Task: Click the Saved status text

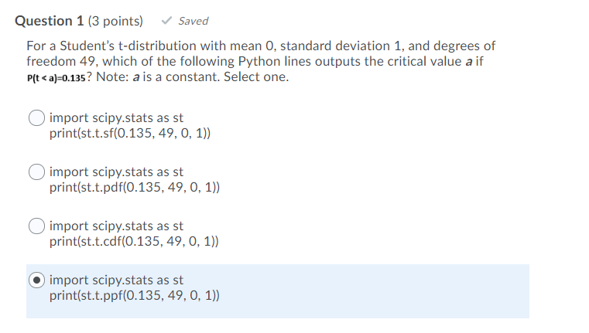Action: tap(193, 21)
